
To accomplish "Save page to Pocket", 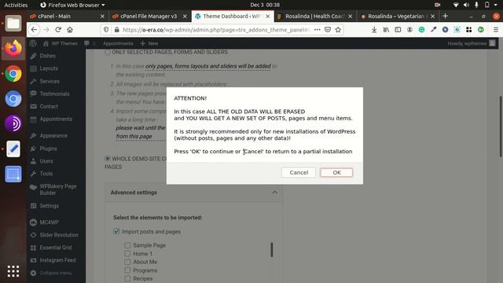I will tap(328, 30).
